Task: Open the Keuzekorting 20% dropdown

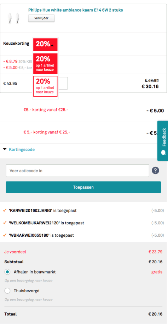Action: point(45,45)
